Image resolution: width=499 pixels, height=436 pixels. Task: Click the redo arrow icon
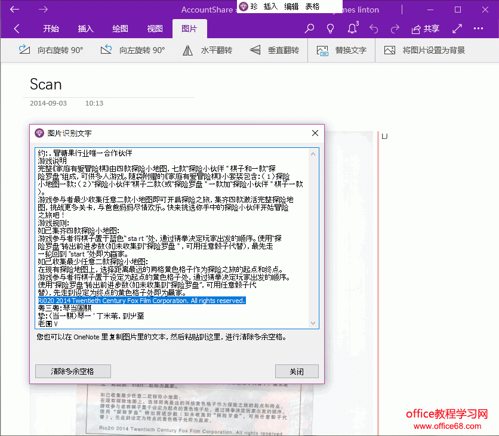point(395,29)
